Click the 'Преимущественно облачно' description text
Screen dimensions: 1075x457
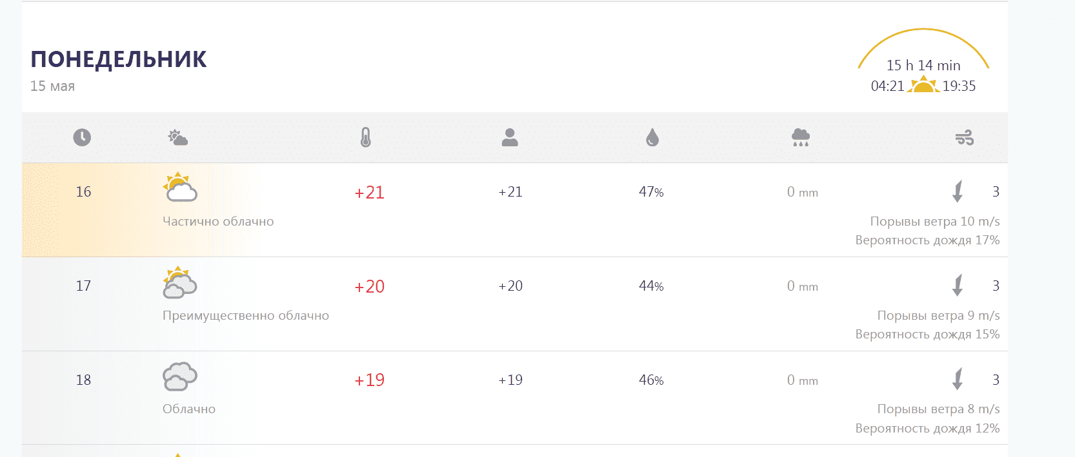pos(246,315)
